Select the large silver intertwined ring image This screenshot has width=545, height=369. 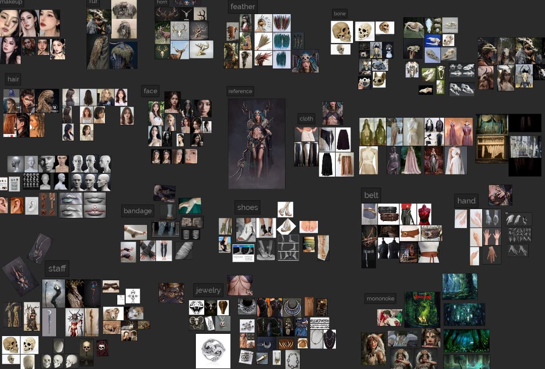(213, 351)
